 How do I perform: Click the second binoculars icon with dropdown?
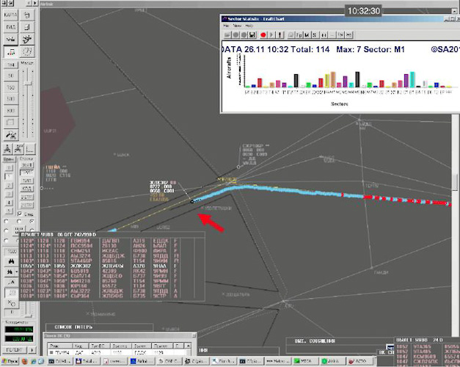click(x=10, y=272)
